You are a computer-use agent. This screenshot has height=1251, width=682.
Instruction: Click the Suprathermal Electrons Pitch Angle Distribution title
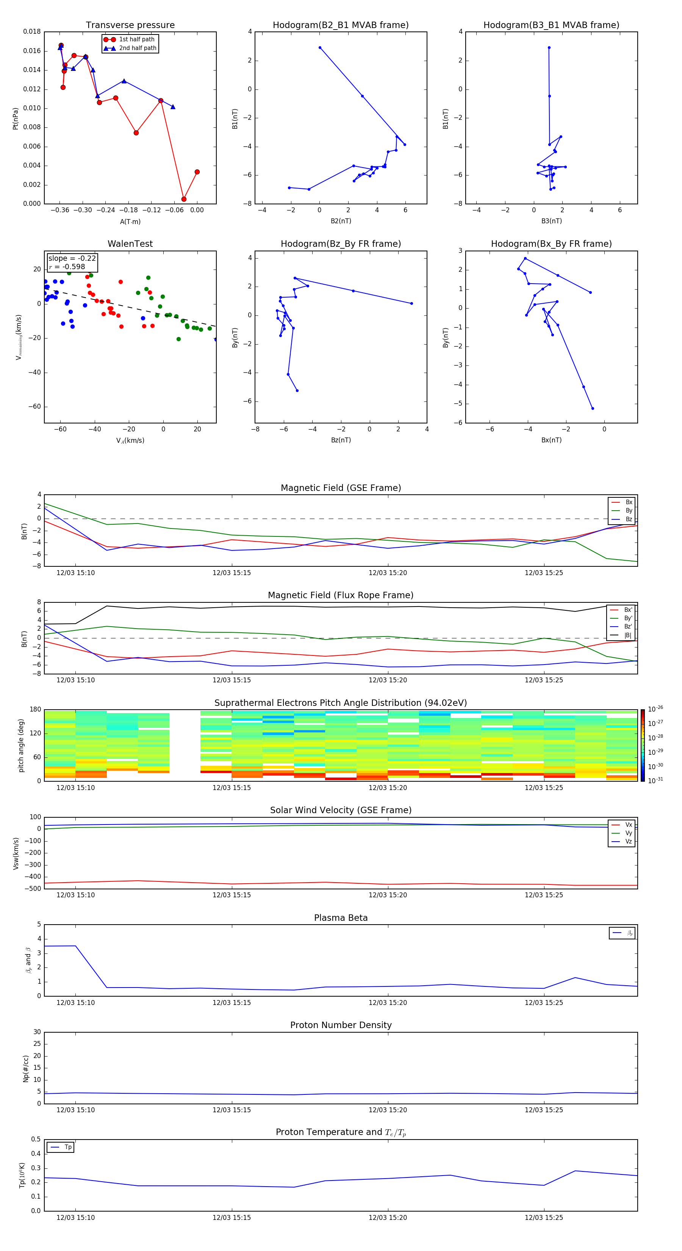point(341,703)
